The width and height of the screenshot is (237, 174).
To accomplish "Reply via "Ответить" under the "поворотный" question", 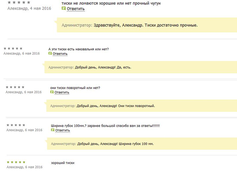I will (62, 93).
